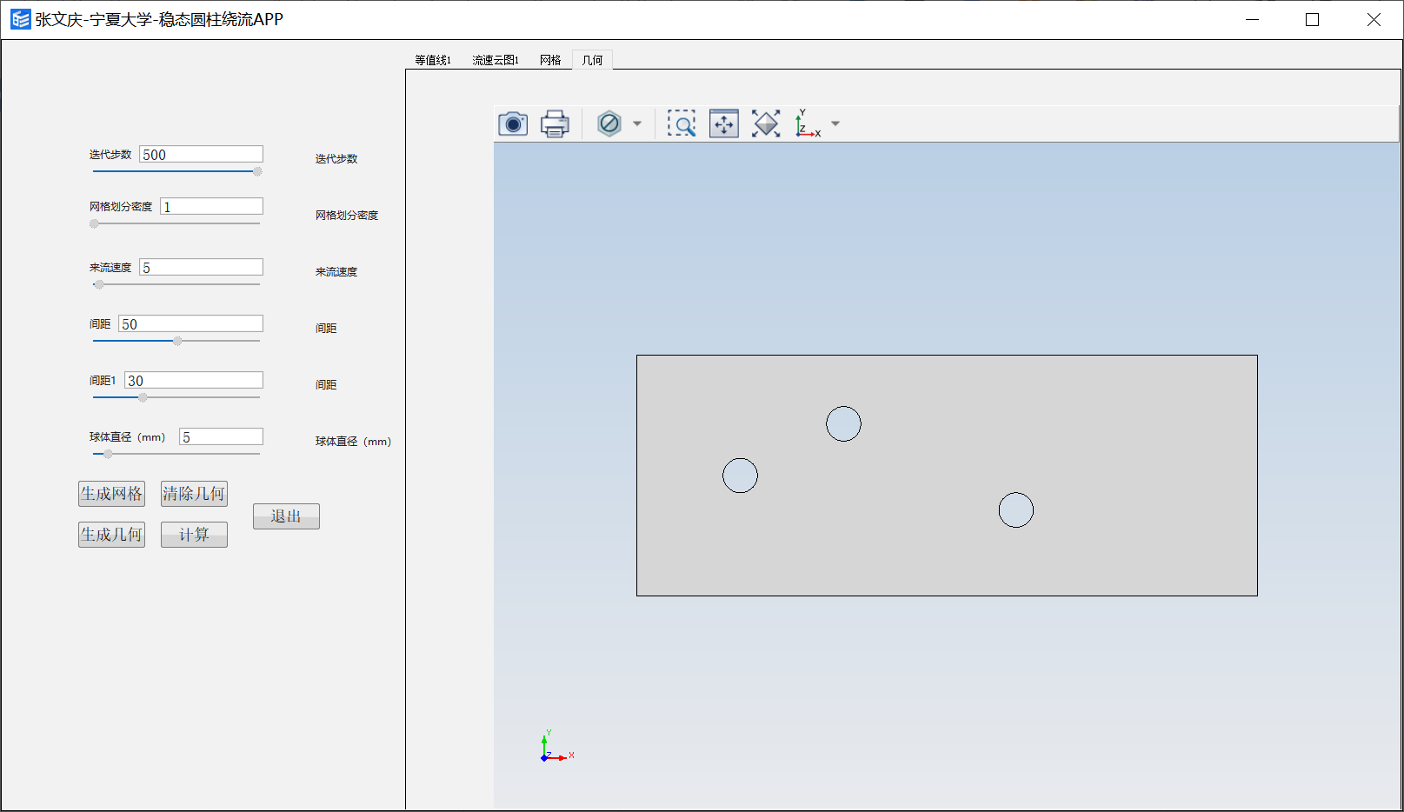Click the print graphics icon
This screenshot has width=1404, height=812.
pyautogui.click(x=555, y=124)
